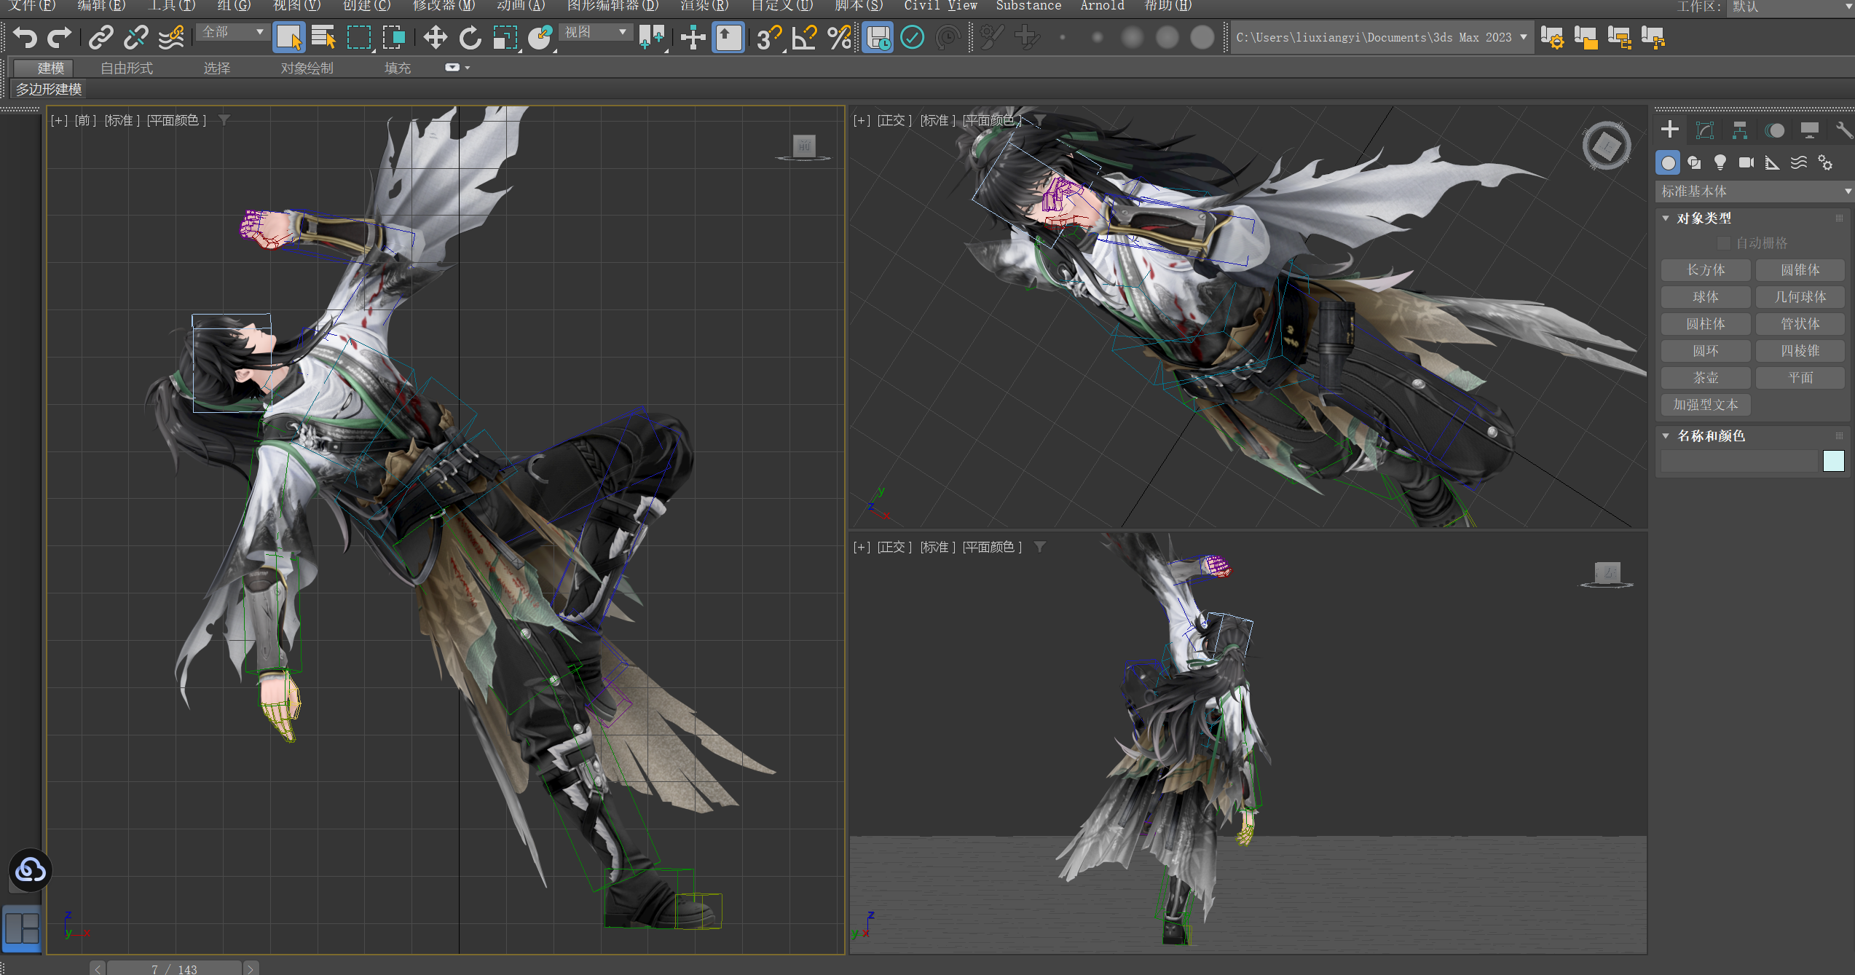The height and width of the screenshot is (975, 1855).
Task: Click the Bind to Space Warp icon
Action: click(x=171, y=37)
